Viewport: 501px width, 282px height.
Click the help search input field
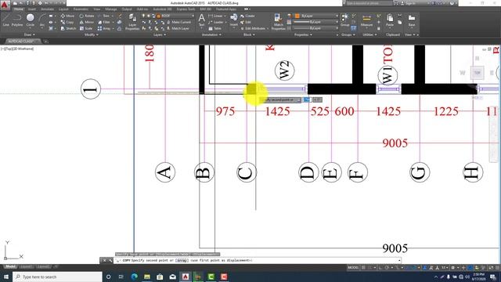pos(369,3)
